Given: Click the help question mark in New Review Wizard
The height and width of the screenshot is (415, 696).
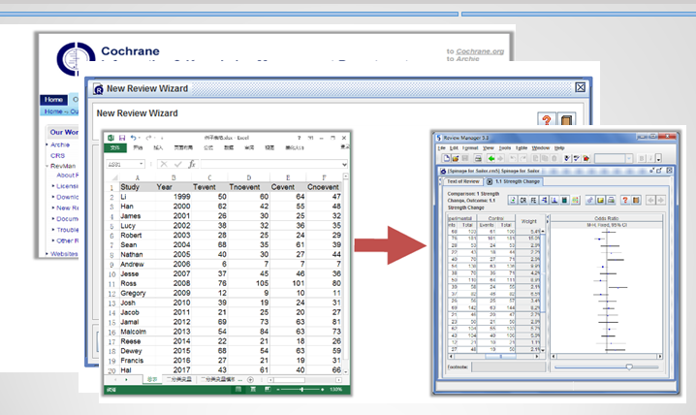Looking at the screenshot, I should click(547, 119).
